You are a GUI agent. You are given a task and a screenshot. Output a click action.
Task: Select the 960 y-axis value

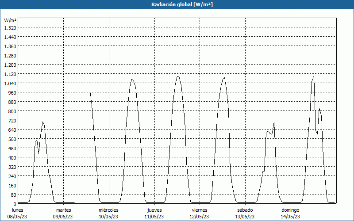point(12,93)
